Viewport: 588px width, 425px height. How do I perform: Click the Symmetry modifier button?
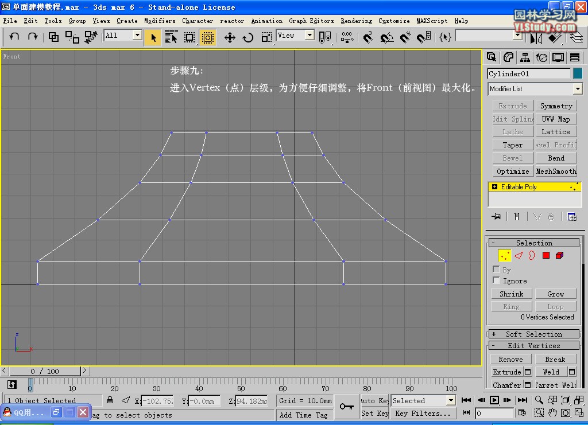[x=556, y=106]
